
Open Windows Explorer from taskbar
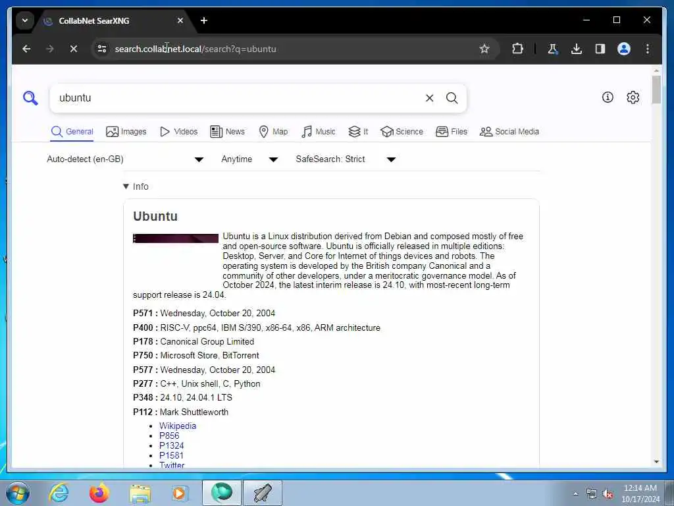[140, 493]
